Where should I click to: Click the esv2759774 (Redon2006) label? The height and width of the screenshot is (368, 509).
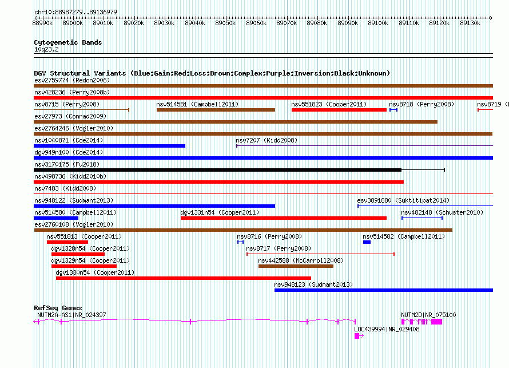[x=72, y=80]
